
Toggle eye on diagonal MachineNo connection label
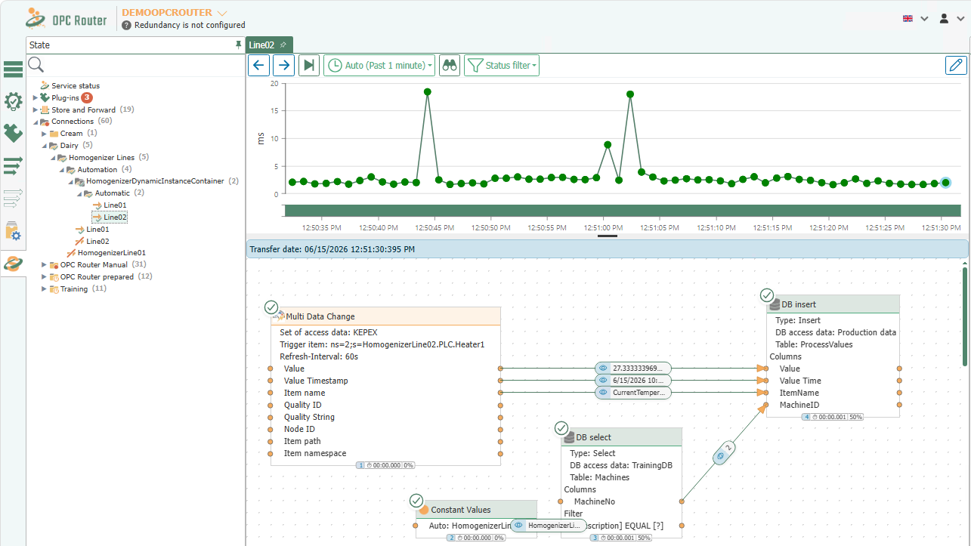pyautogui.click(x=721, y=456)
